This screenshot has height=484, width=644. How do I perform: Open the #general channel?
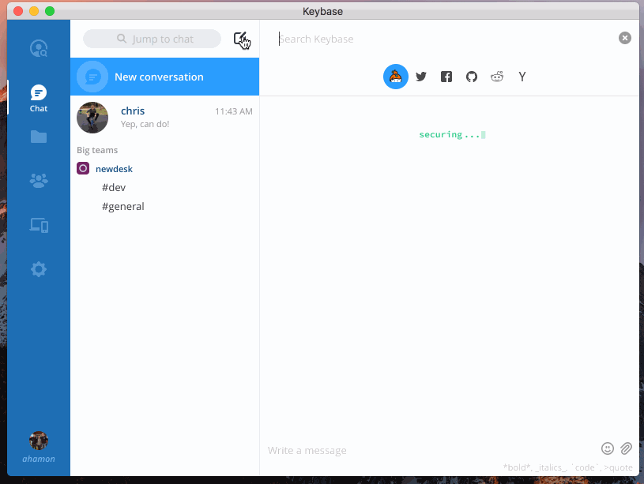pos(123,206)
